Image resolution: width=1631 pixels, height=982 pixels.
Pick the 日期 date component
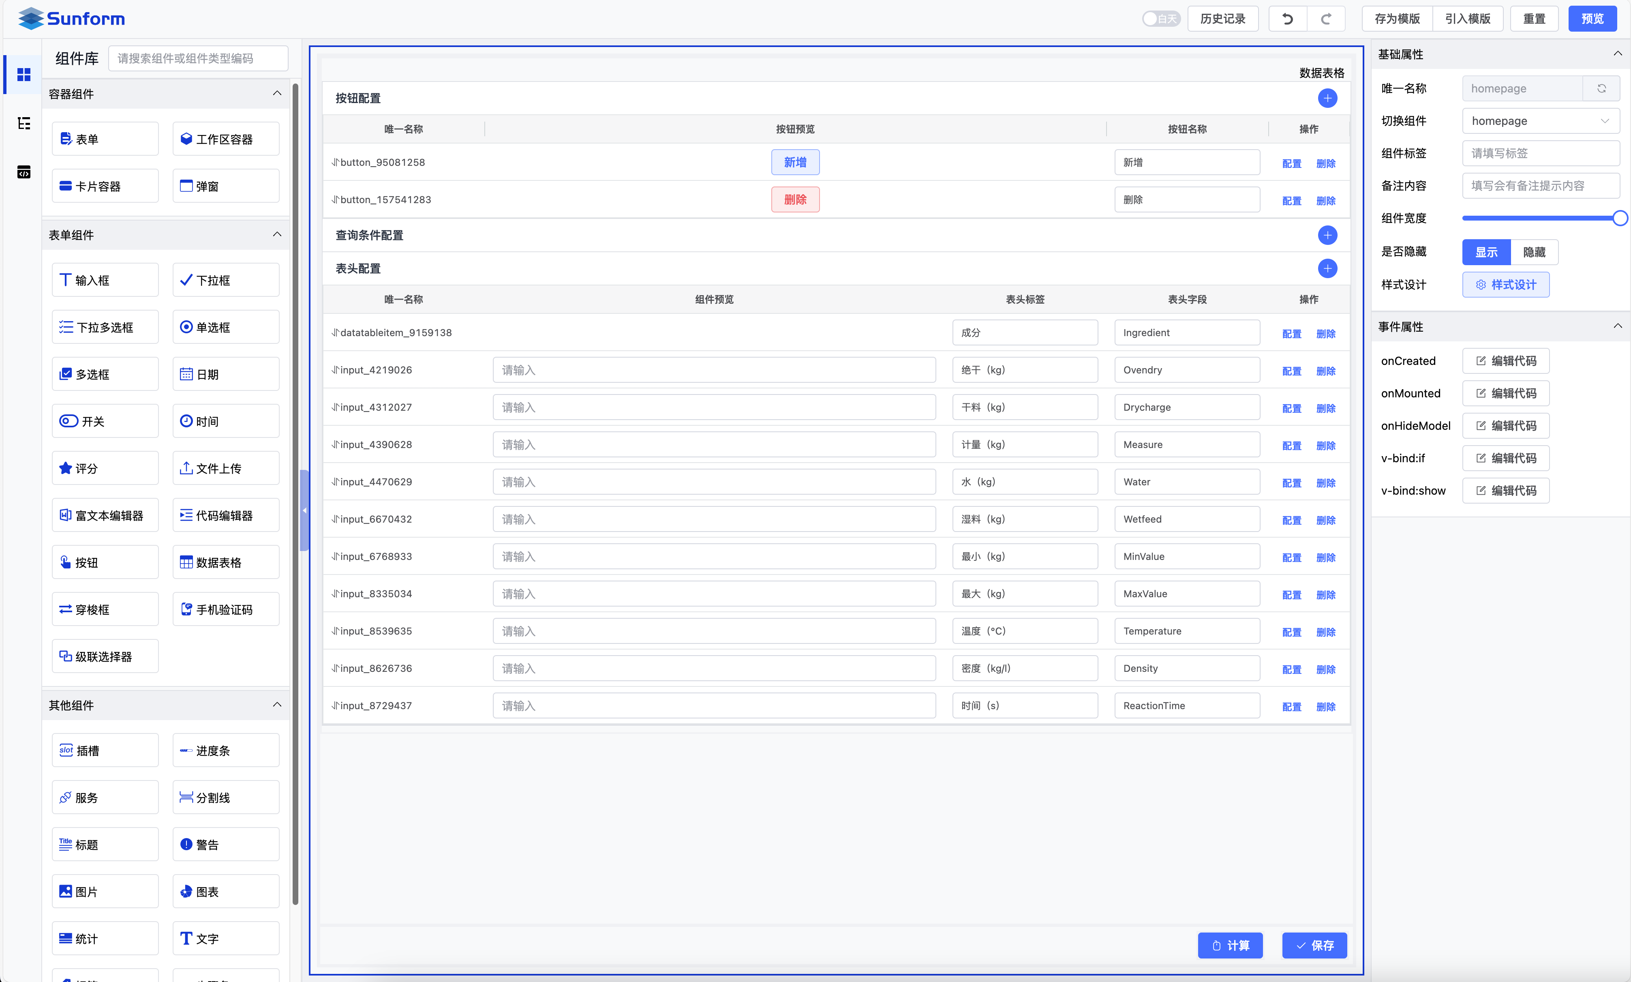tap(225, 374)
